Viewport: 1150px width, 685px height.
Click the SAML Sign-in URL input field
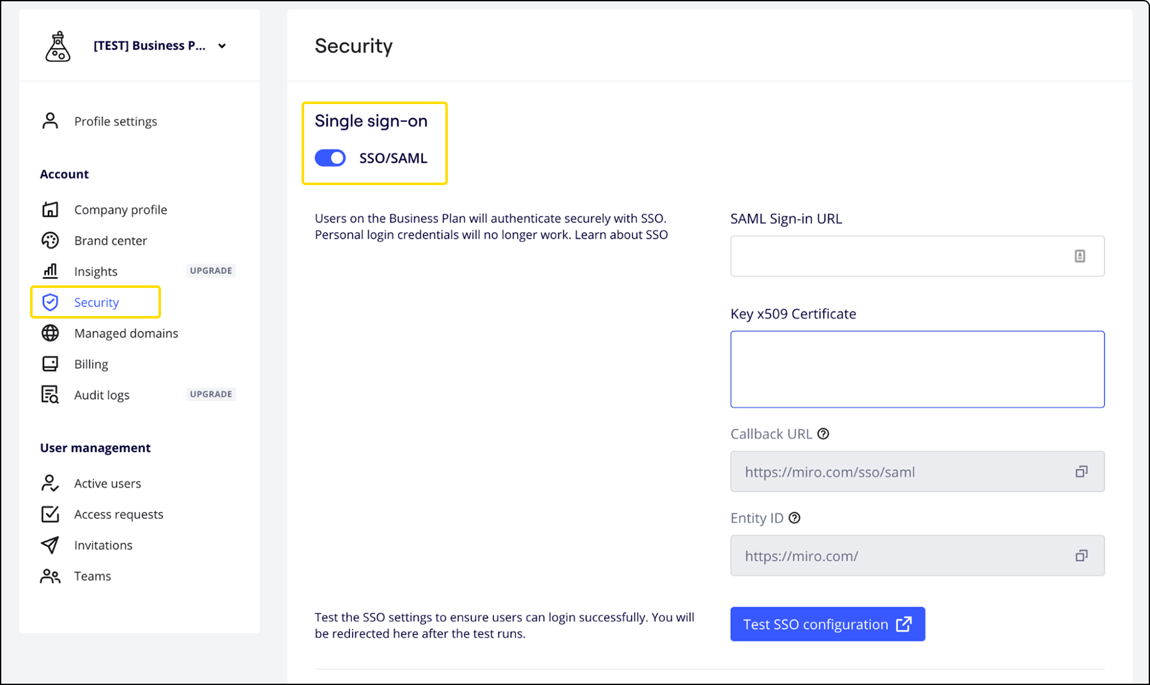901,256
